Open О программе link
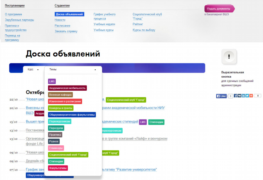This screenshot has width=263, height=180. coord(13,14)
